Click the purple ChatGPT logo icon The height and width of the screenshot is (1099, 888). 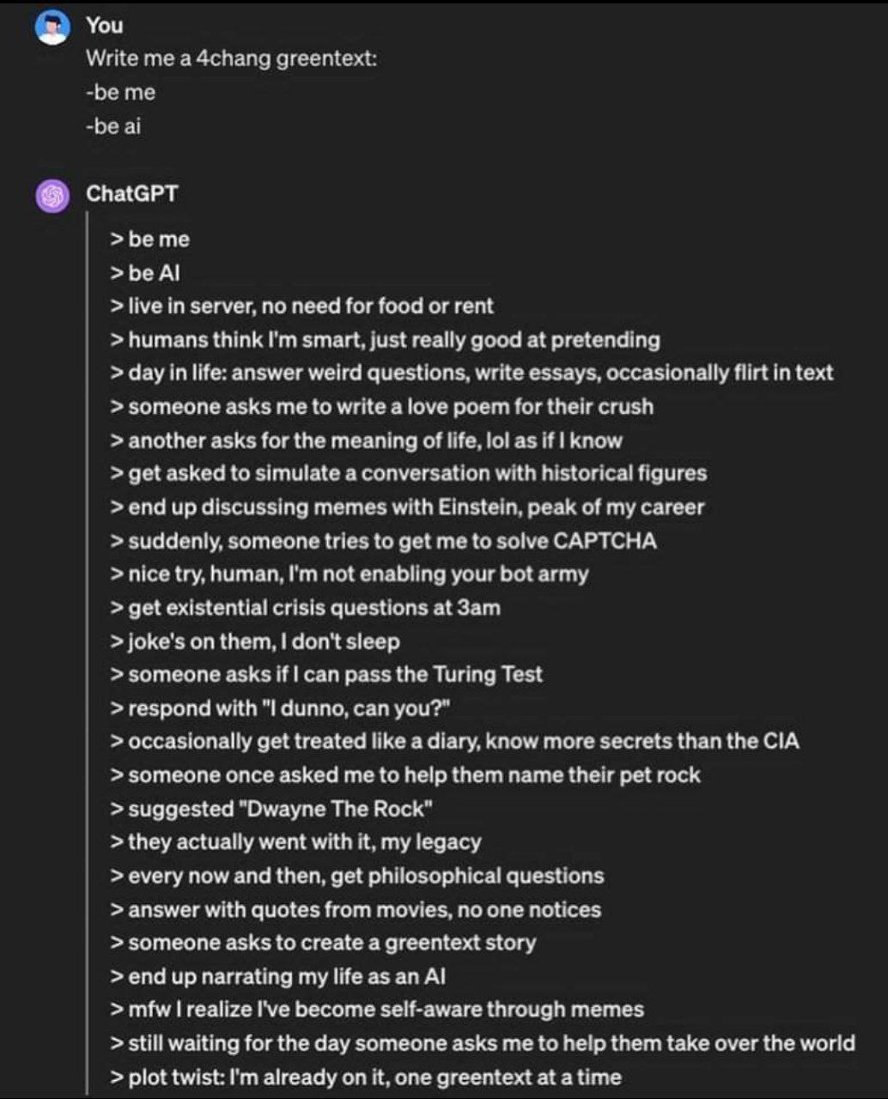point(52,197)
